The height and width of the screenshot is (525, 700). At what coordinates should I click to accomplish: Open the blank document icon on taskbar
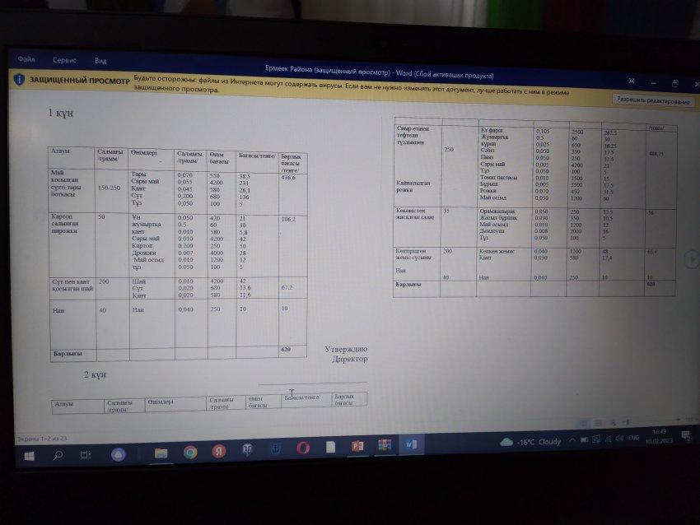click(331, 447)
